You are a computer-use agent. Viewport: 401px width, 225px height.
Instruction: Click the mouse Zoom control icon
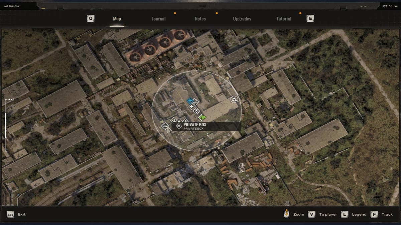[286, 214]
